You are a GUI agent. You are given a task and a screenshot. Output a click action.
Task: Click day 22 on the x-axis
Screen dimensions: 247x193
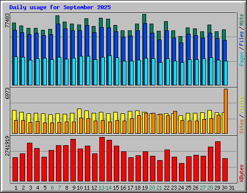click(x=166, y=188)
